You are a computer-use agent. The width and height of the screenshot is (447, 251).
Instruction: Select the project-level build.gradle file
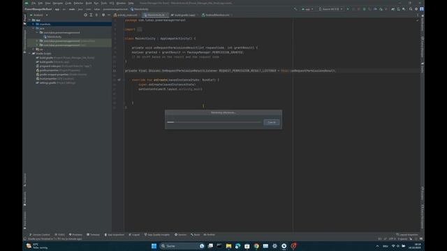tap(65, 58)
